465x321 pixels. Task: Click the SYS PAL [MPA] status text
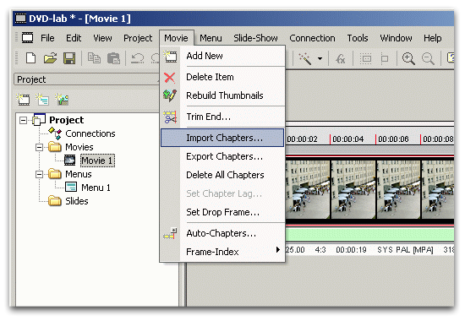[x=405, y=250]
